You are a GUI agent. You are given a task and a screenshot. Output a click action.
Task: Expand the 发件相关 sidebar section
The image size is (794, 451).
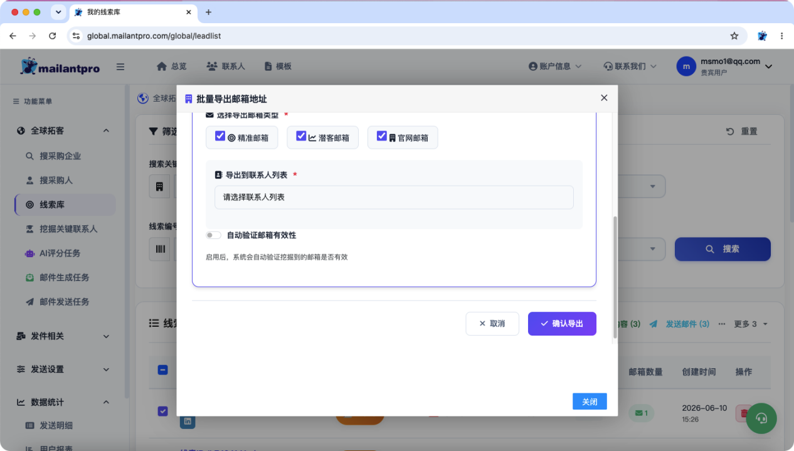[64, 336]
